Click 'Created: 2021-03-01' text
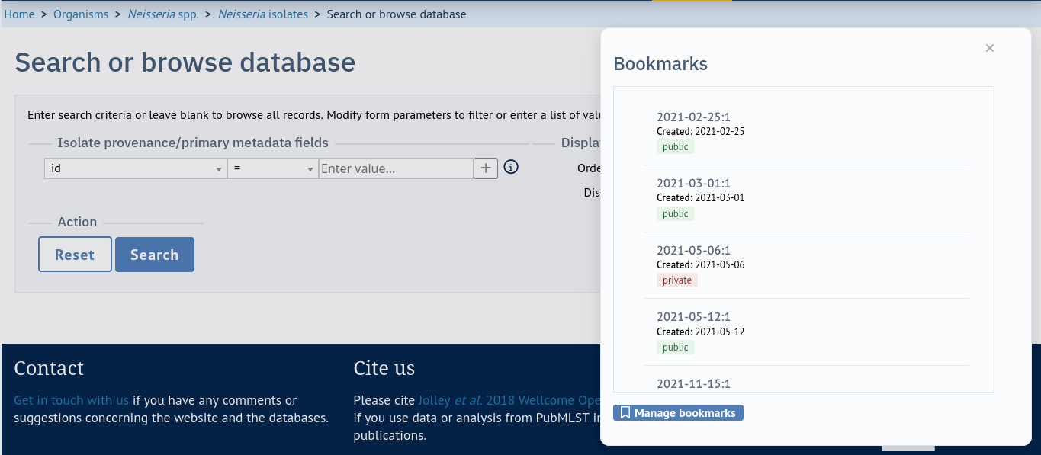The width and height of the screenshot is (1041, 455). [700, 198]
